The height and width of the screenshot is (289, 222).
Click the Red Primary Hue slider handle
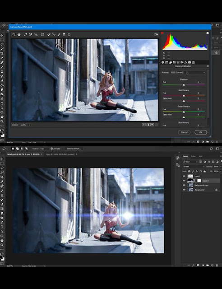pos(184,96)
